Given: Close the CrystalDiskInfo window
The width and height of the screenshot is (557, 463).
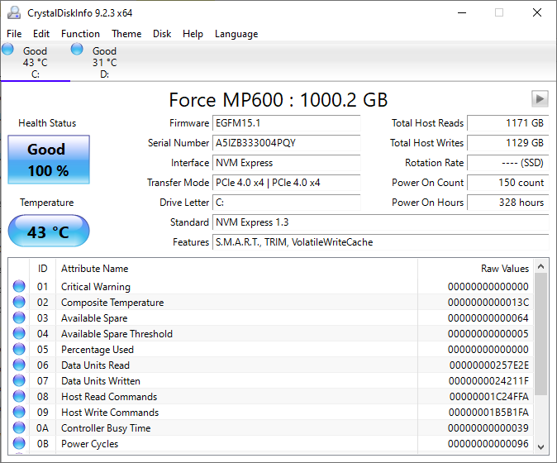Looking at the screenshot, I should (537, 12).
